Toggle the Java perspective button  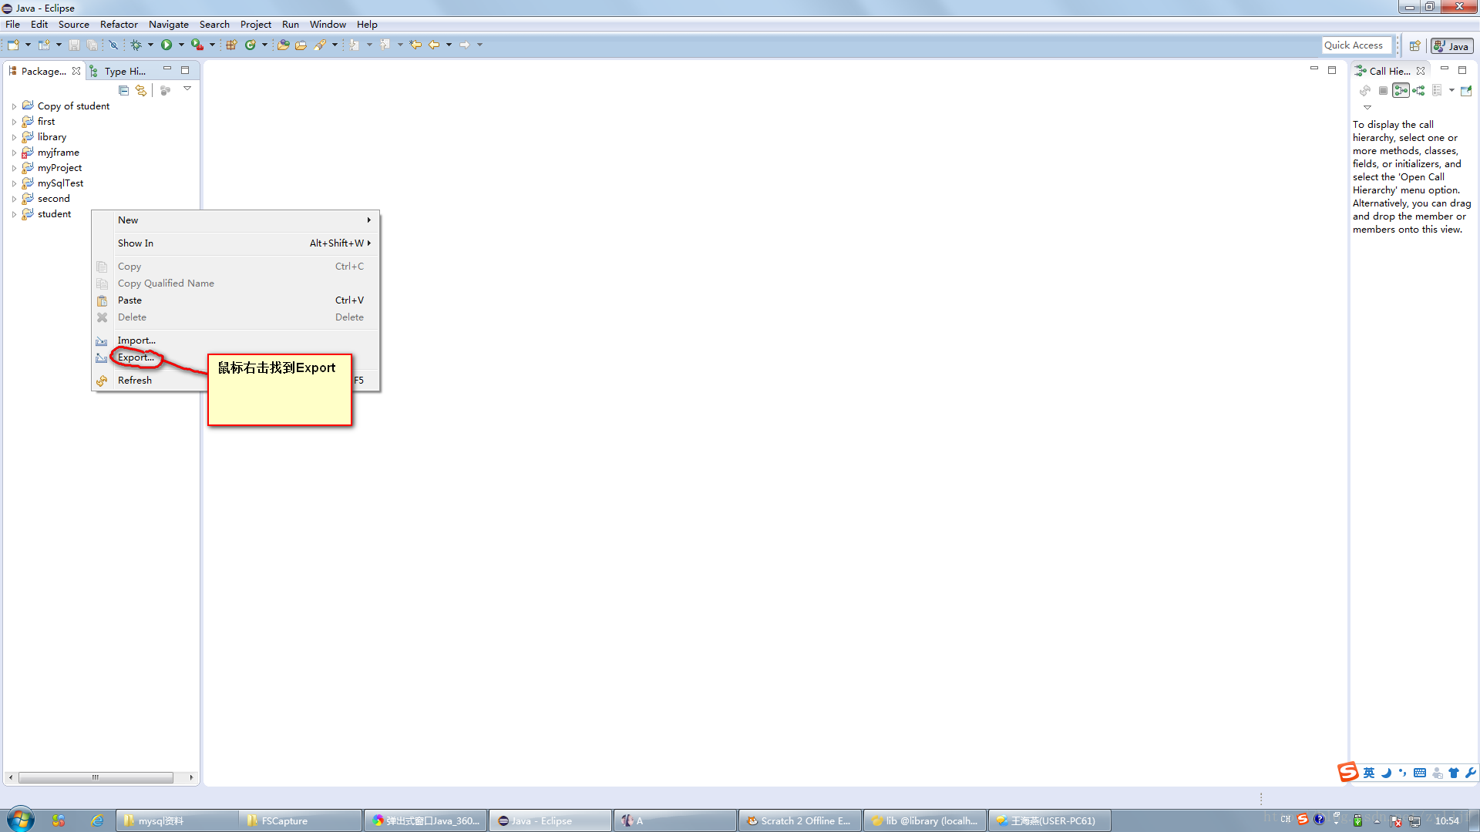pos(1451,46)
